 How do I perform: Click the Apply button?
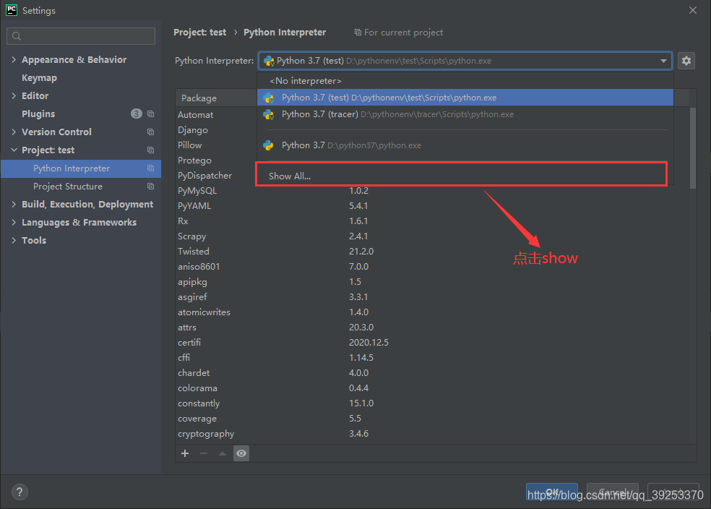point(673,492)
